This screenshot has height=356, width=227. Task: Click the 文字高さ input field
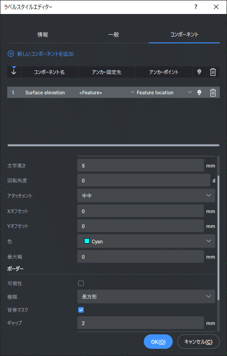click(x=141, y=166)
